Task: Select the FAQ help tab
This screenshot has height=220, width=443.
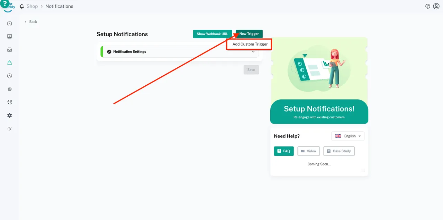Action: coord(284,151)
